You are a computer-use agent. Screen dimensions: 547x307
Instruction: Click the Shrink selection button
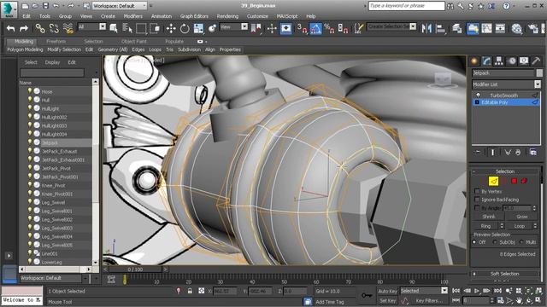point(488,217)
